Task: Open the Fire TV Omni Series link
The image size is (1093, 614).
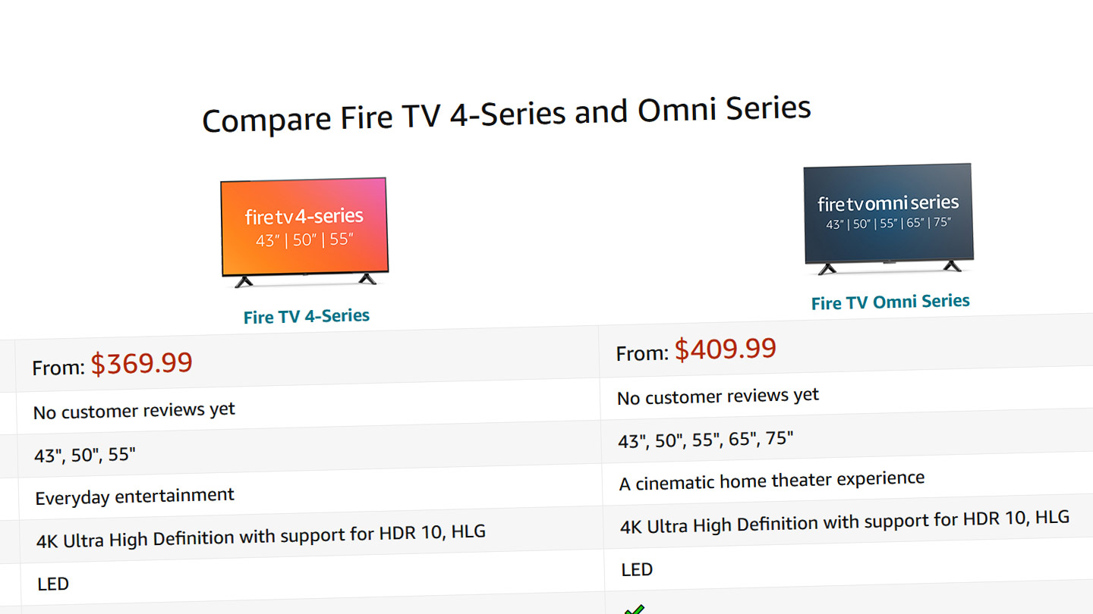Action: coord(890,302)
